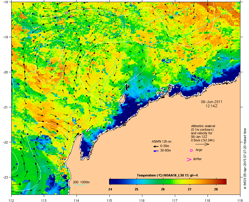Click the colorbar tick label 27
This screenshot has width=249, height=202.
pyautogui.click(x=189, y=189)
